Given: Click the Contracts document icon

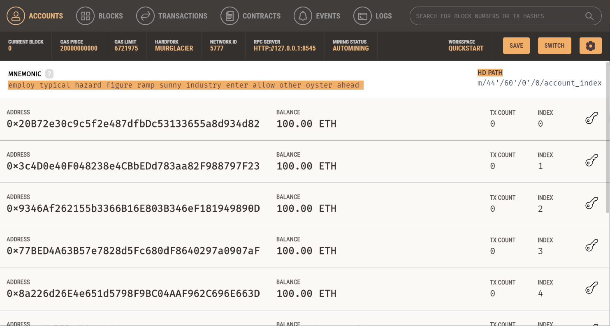Looking at the screenshot, I should [230, 16].
